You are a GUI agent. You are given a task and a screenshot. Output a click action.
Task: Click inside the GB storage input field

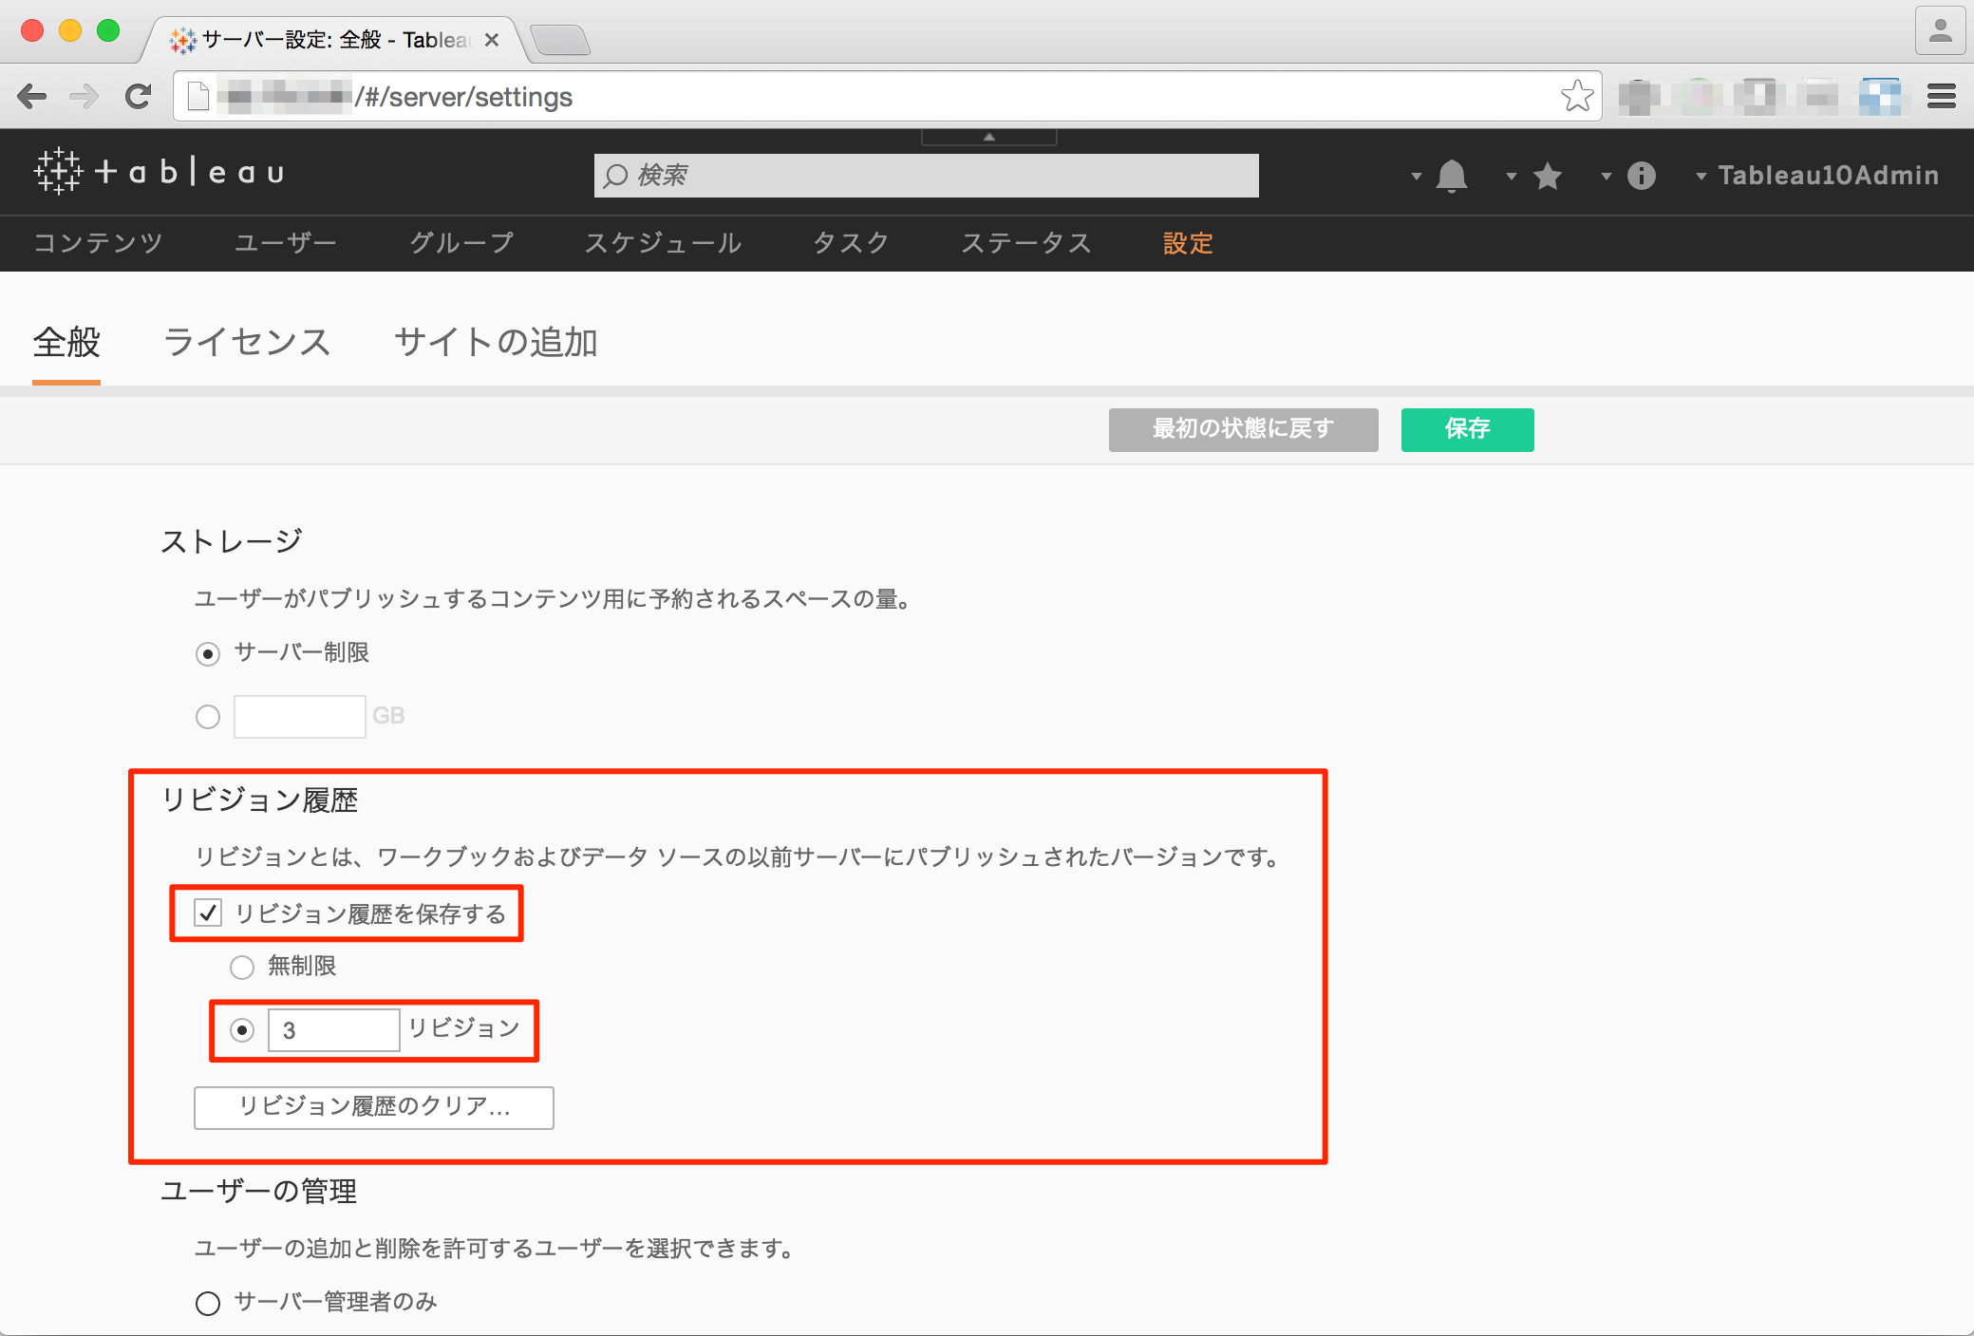pos(299,715)
